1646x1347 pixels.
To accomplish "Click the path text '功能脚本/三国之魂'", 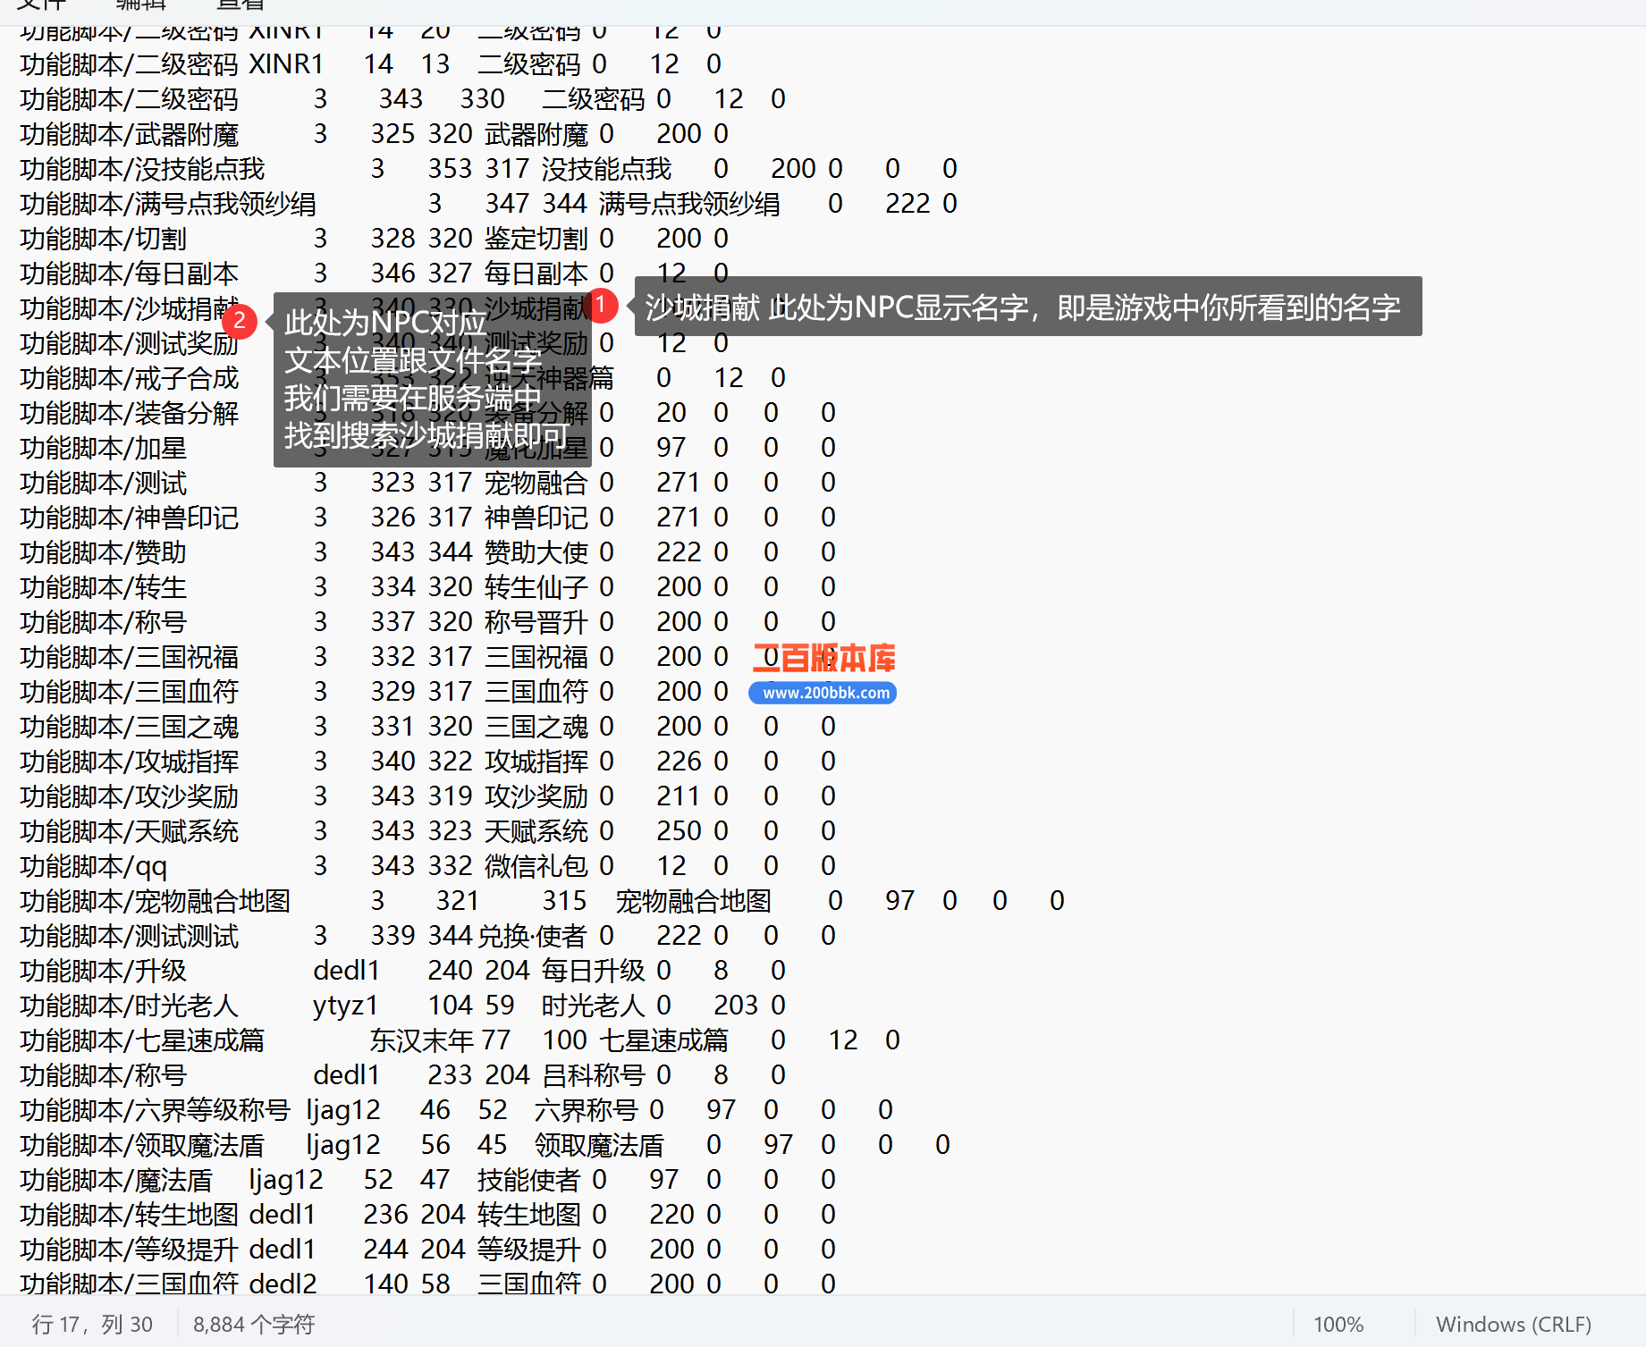I will click(130, 727).
